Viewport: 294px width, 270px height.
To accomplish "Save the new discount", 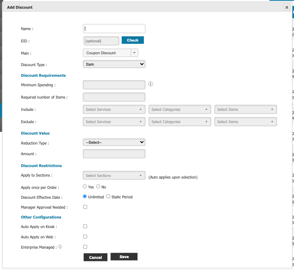I will click(124, 257).
